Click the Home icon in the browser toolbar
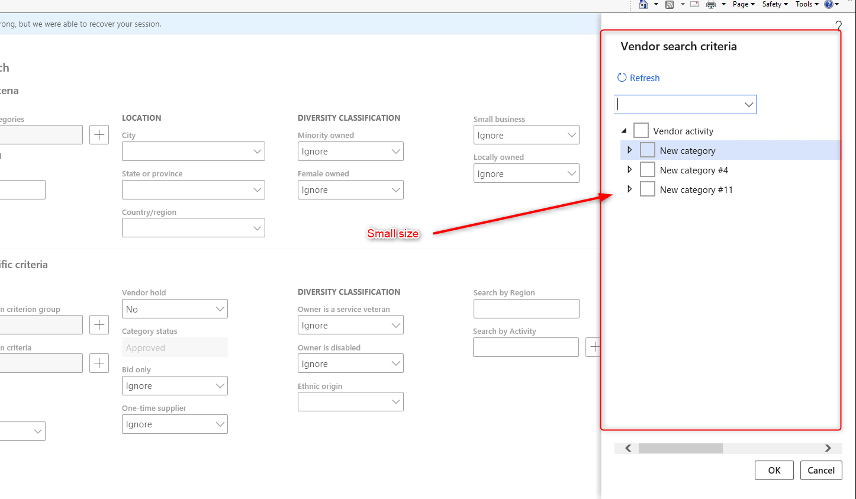 coord(643,4)
